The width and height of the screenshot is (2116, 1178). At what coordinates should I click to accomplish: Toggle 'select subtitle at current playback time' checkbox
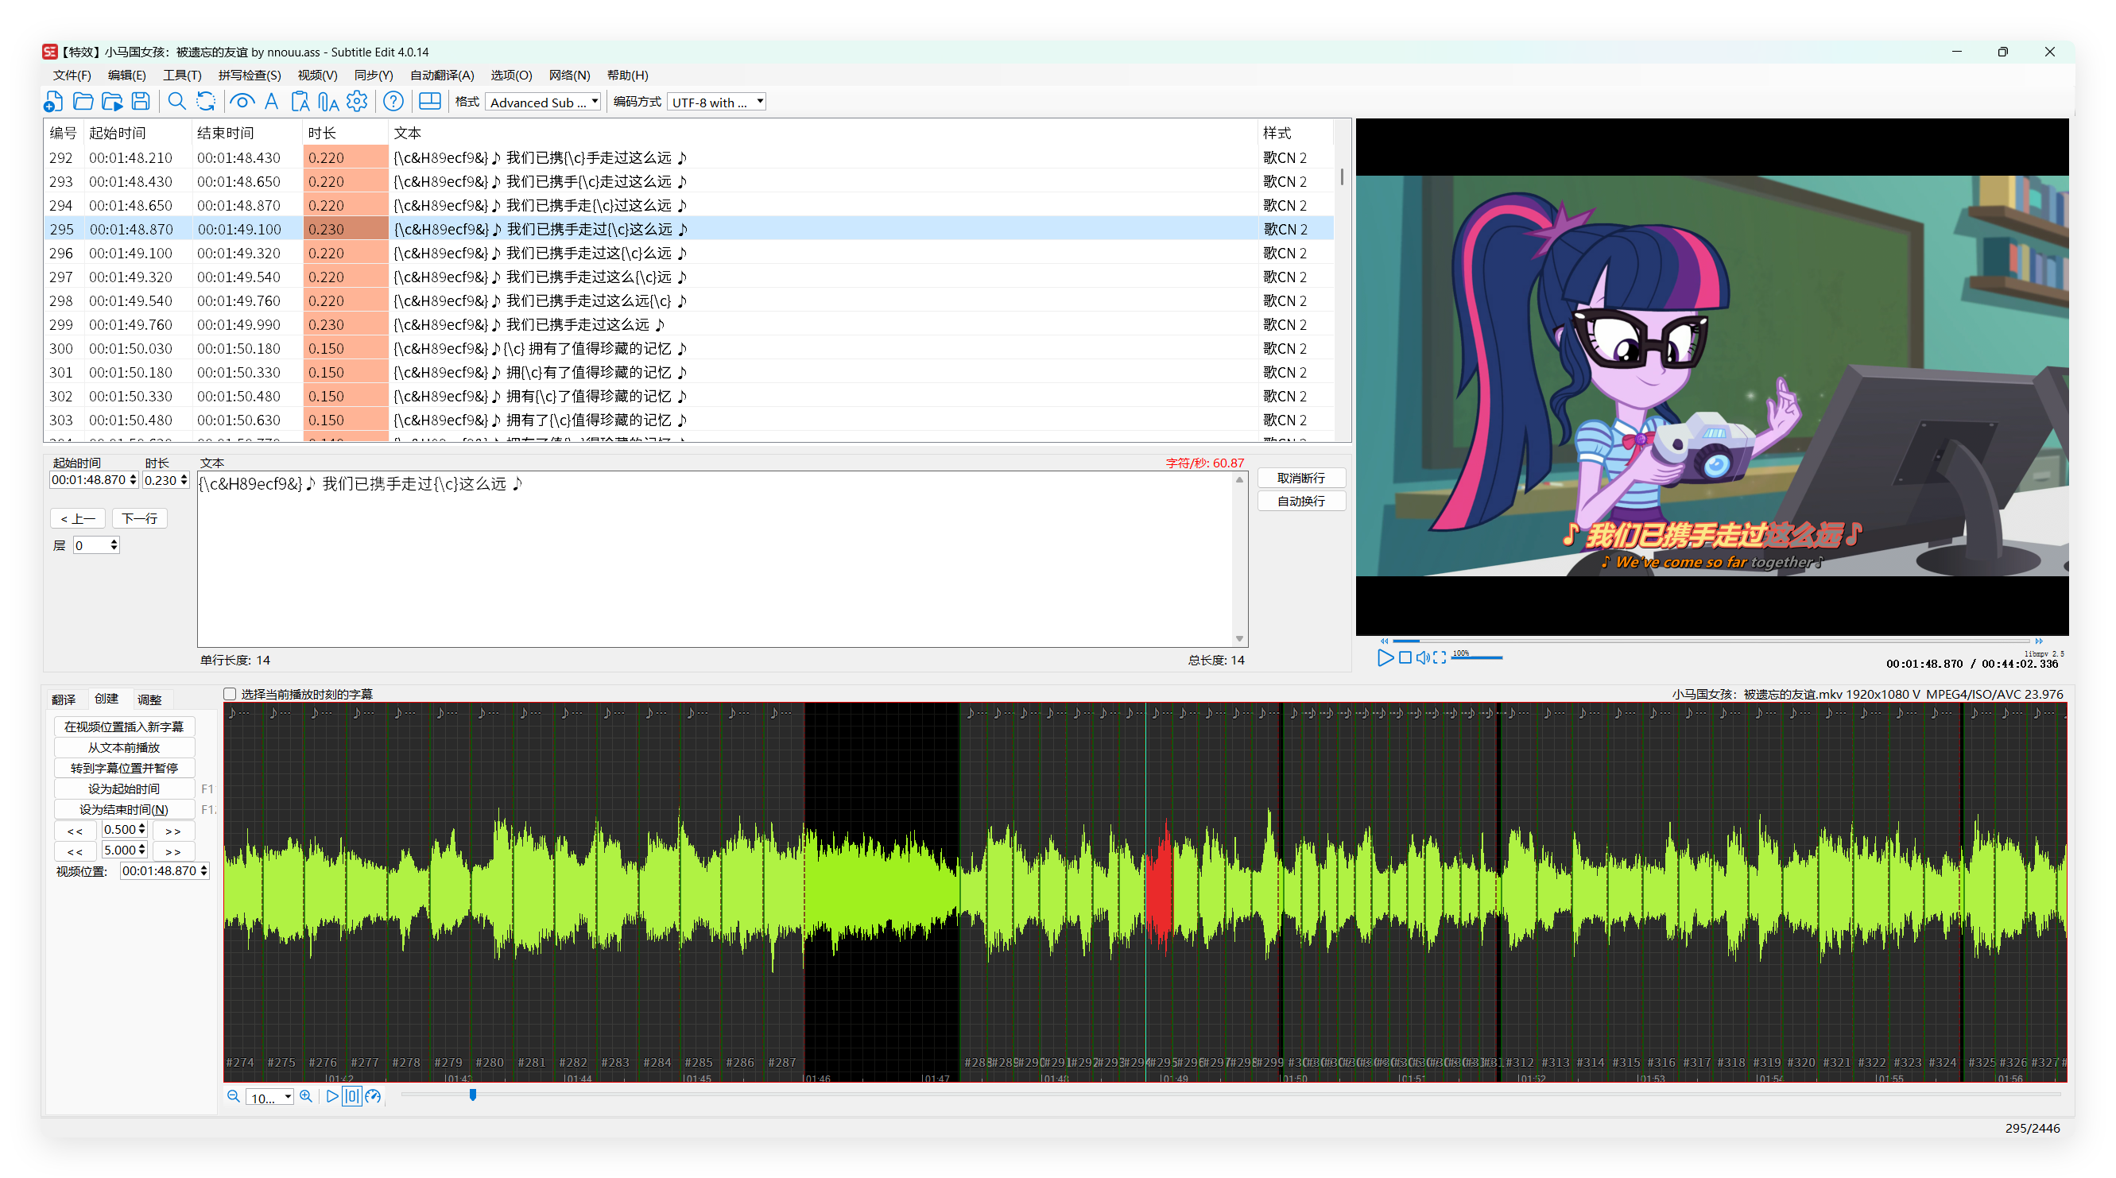click(231, 694)
